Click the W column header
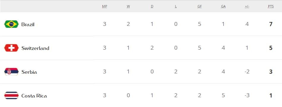The image size is (282, 107). [x=128, y=7]
